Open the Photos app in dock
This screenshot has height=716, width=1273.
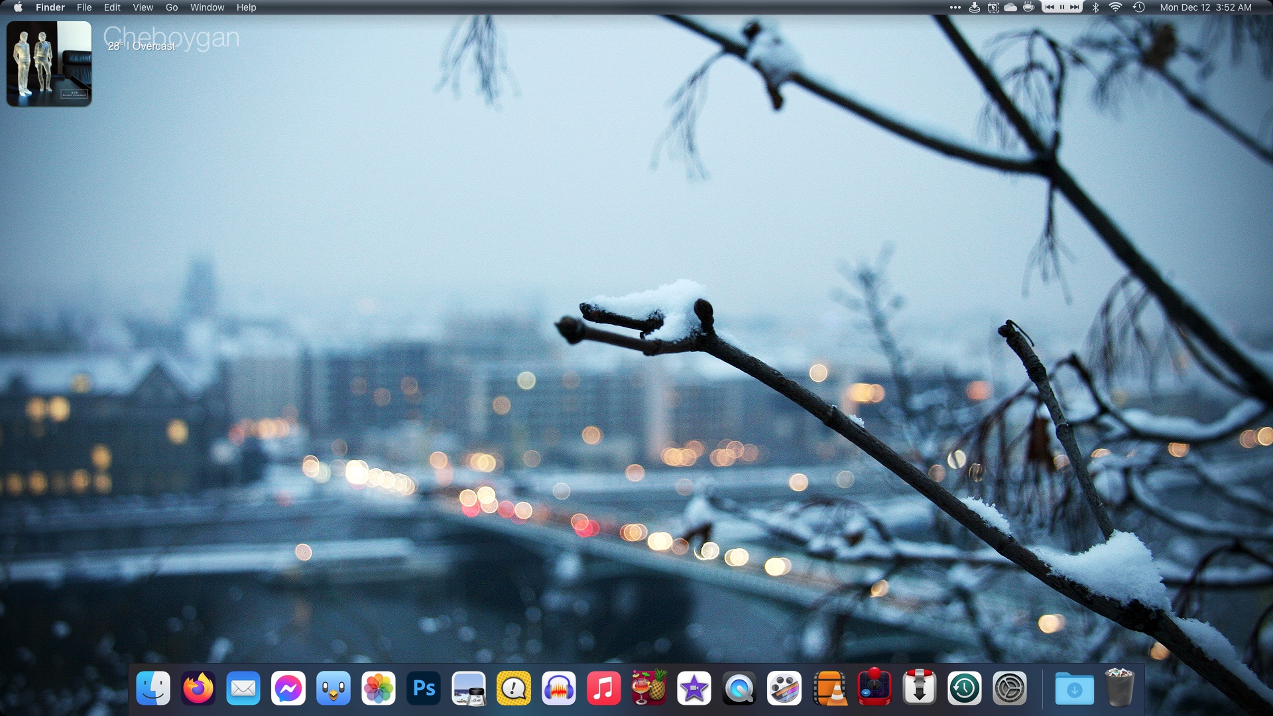(379, 689)
